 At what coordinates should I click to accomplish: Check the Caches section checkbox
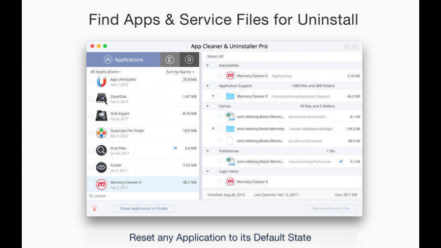click(214, 106)
